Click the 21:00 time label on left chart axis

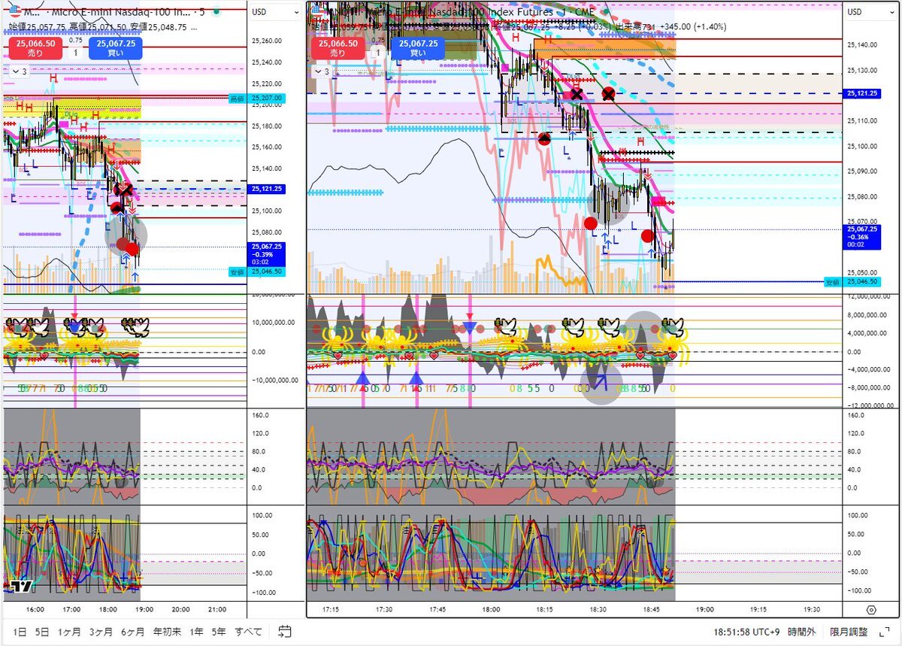(217, 610)
